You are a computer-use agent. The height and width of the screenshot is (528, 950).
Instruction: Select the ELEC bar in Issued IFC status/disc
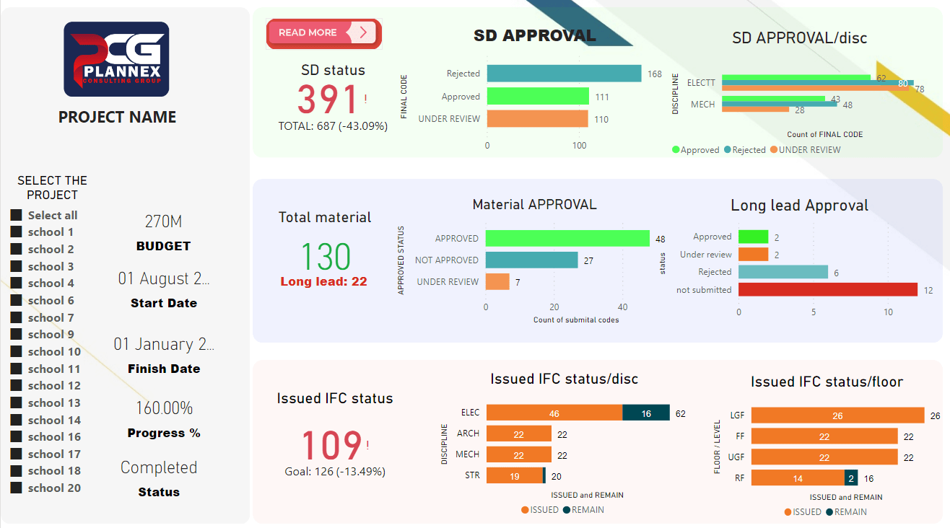point(552,413)
